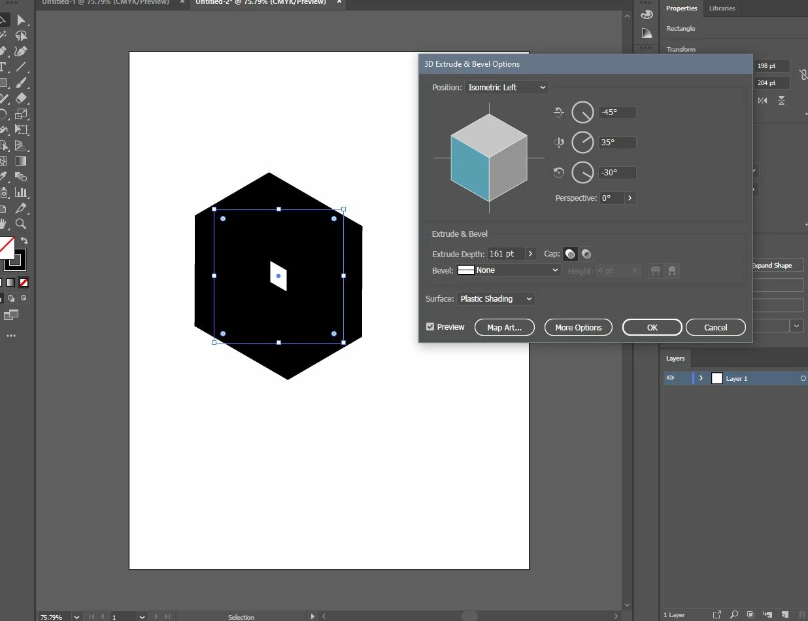Select the Line Segment tool
This screenshot has width=808, height=621.
click(21, 67)
